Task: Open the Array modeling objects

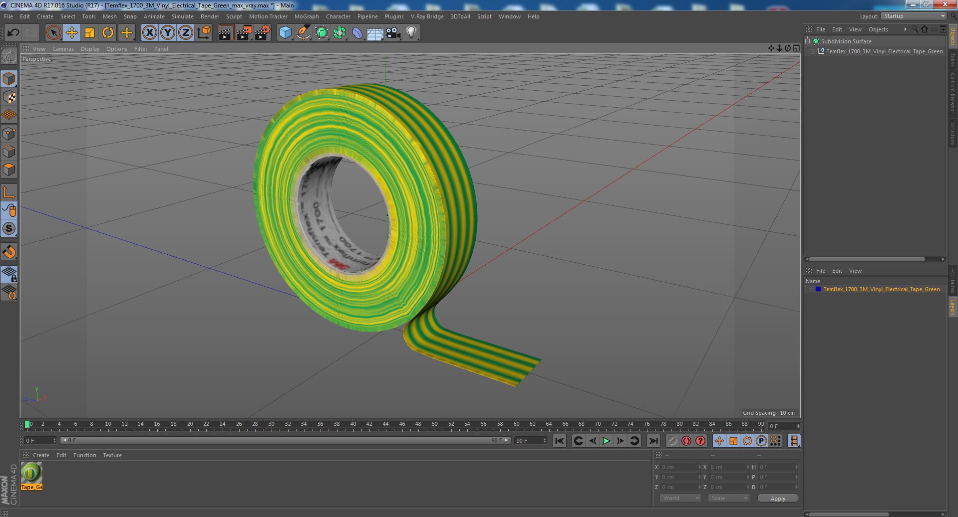Action: tap(339, 33)
